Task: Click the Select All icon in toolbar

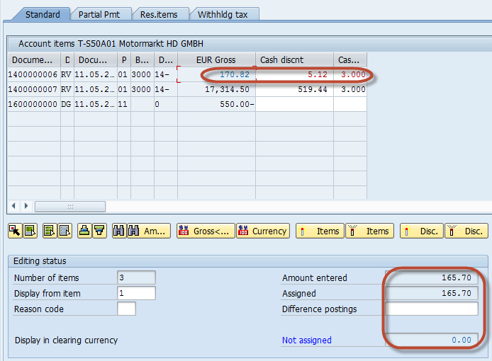Action: tap(14, 231)
